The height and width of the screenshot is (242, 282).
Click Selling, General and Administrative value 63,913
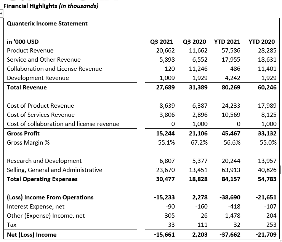pos(231,170)
